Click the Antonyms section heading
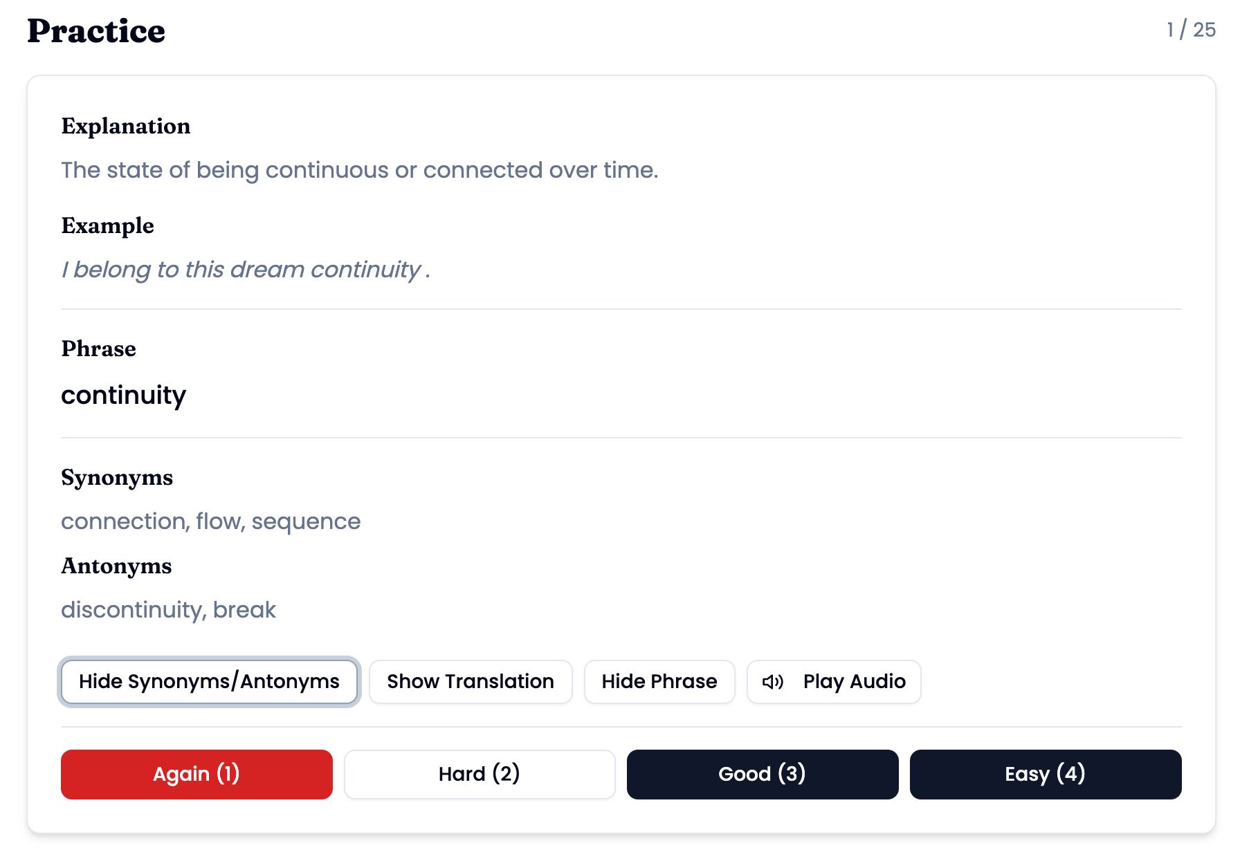This screenshot has height=852, width=1240. [x=116, y=566]
